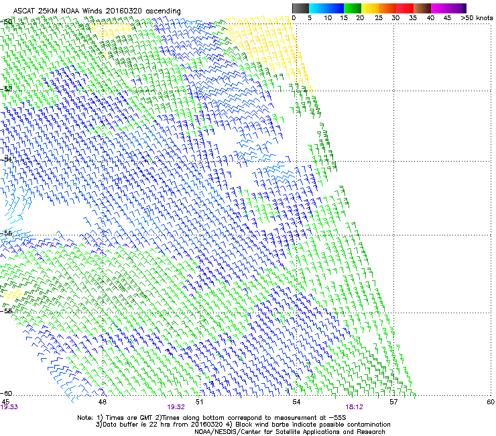
Task: Click the longitude label '60'
Action: pos(491,402)
